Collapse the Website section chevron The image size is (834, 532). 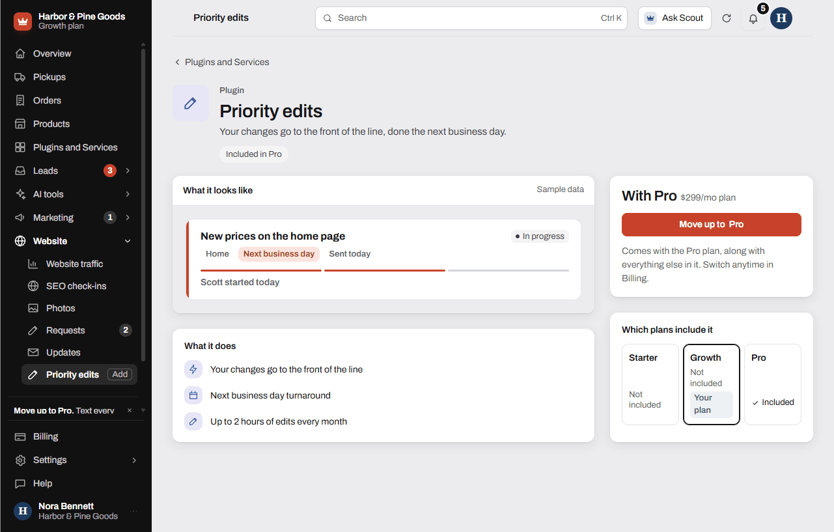click(x=128, y=241)
